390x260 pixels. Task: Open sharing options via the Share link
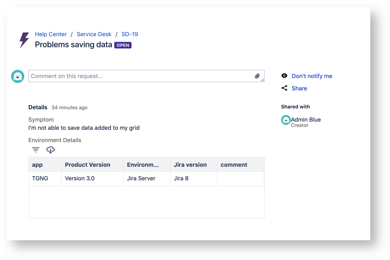tap(299, 88)
